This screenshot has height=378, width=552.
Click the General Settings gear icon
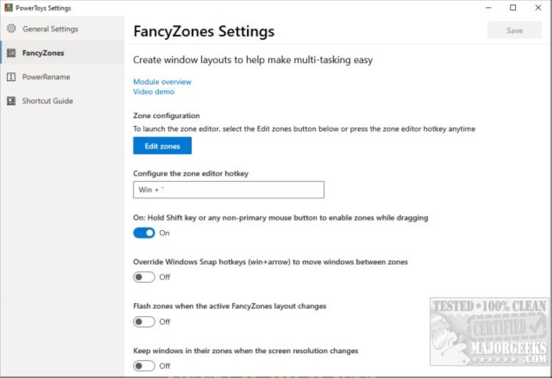tap(11, 29)
